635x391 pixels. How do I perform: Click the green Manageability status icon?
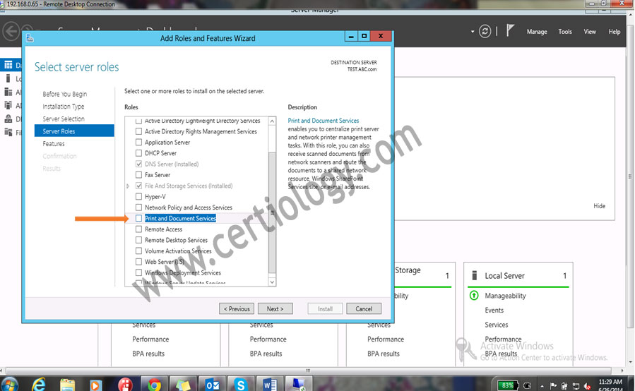click(x=474, y=296)
